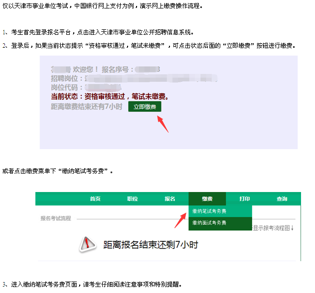The height and width of the screenshot is (293, 315).
Task: Open the 首页 menu item
Action: coord(95,199)
